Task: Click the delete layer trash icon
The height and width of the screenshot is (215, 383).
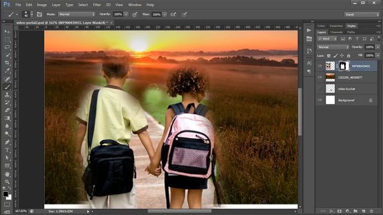Action: (371, 211)
